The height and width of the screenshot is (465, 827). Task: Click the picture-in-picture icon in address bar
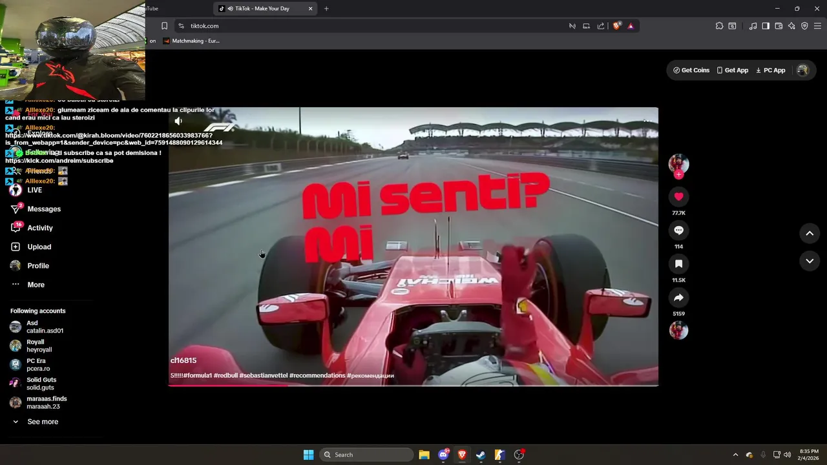[586, 26]
